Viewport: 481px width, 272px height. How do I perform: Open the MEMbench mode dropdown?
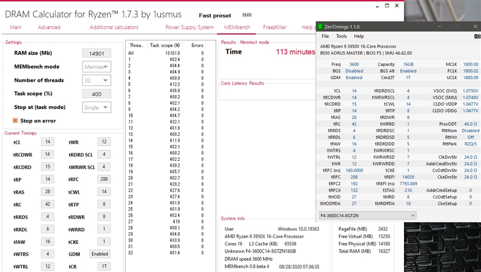[97, 67]
